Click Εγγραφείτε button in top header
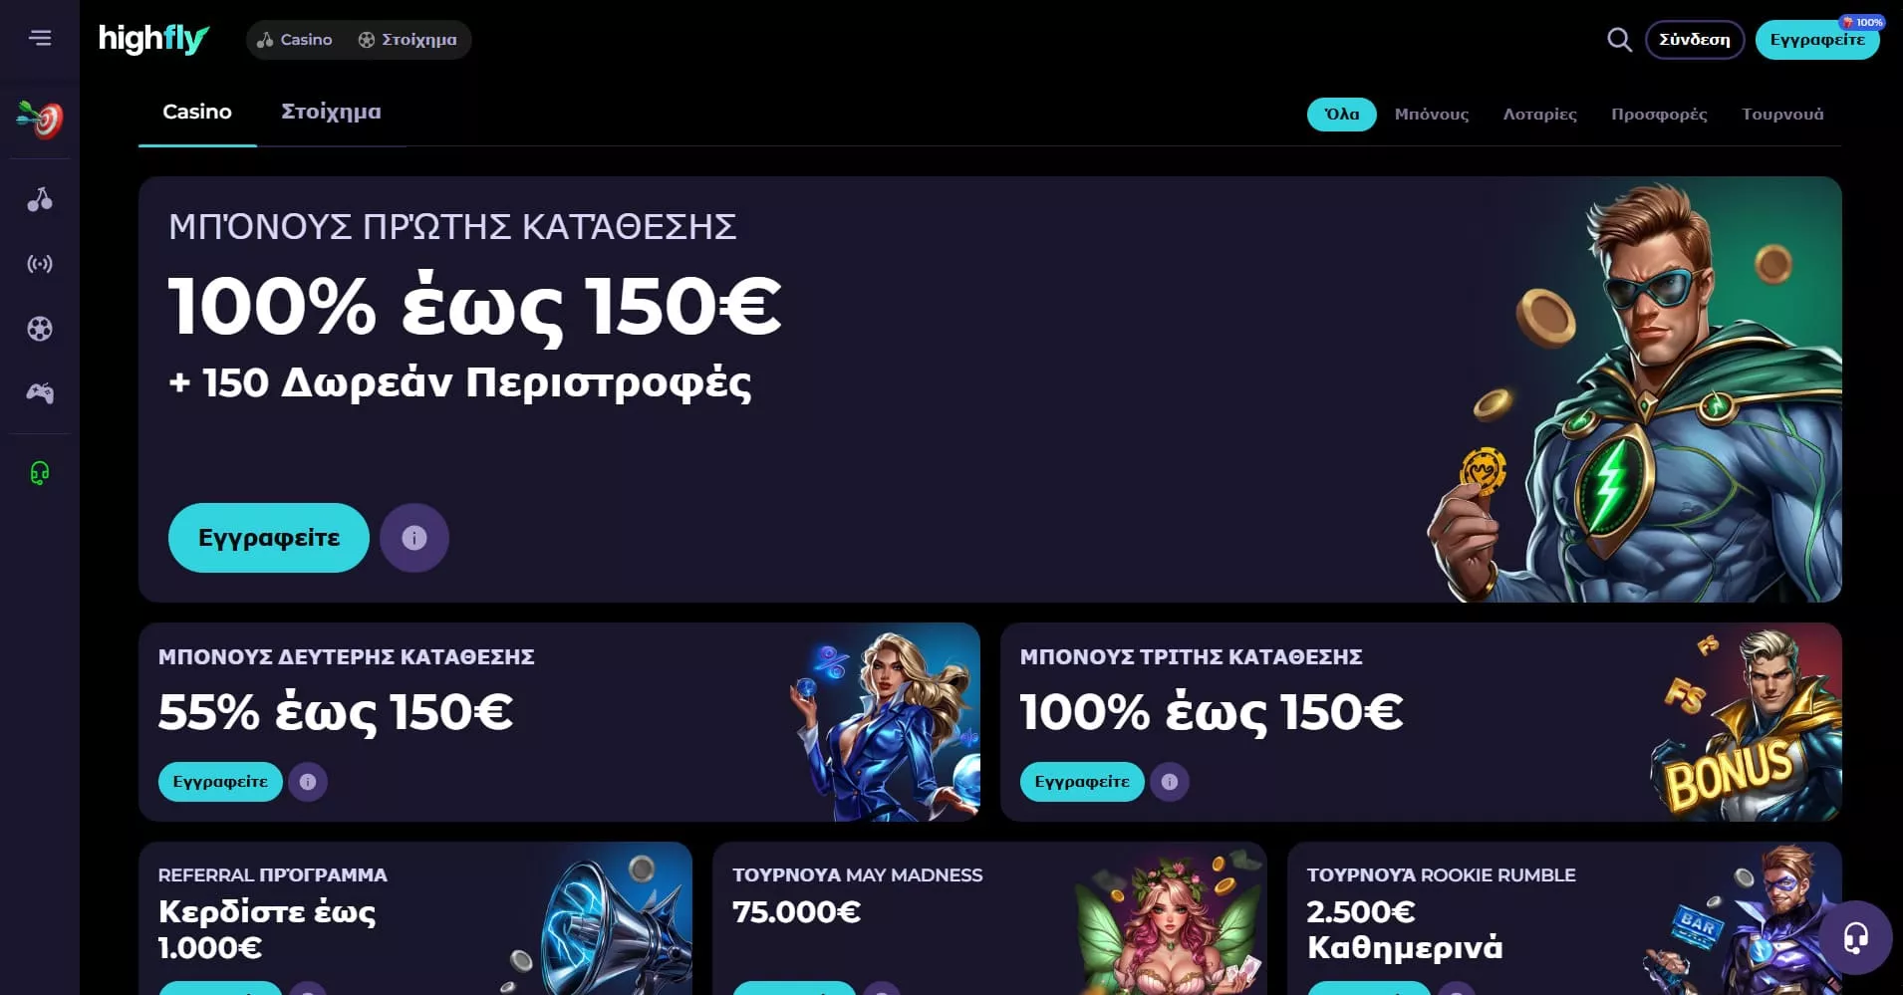Screen dimensions: 1903x995 pos(1817,40)
